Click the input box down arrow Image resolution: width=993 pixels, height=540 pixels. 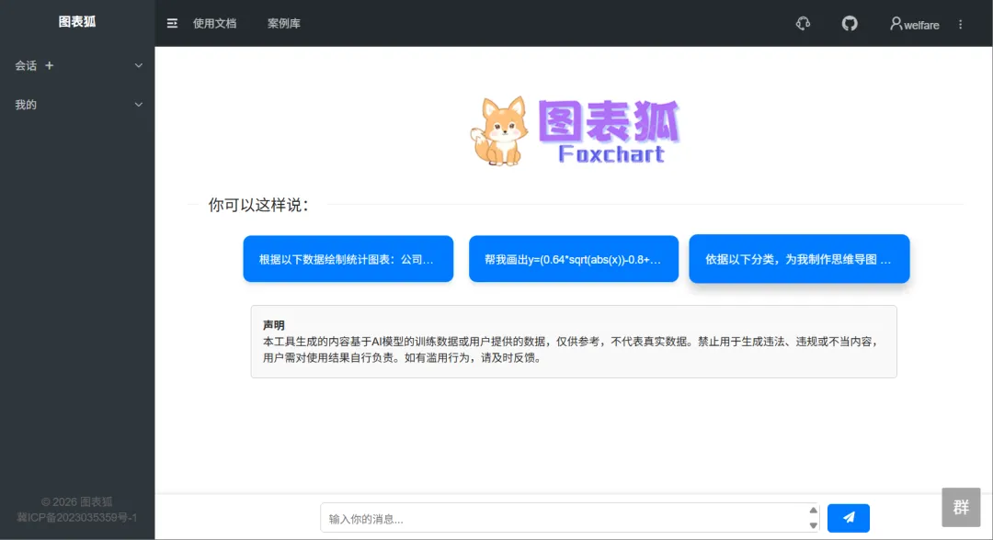[813, 525]
